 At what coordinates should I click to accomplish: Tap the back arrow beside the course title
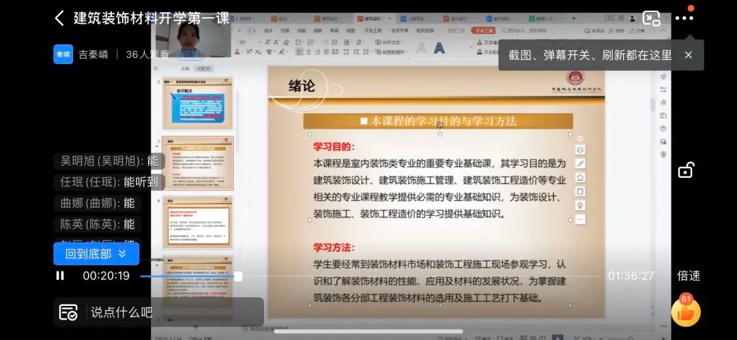59,18
